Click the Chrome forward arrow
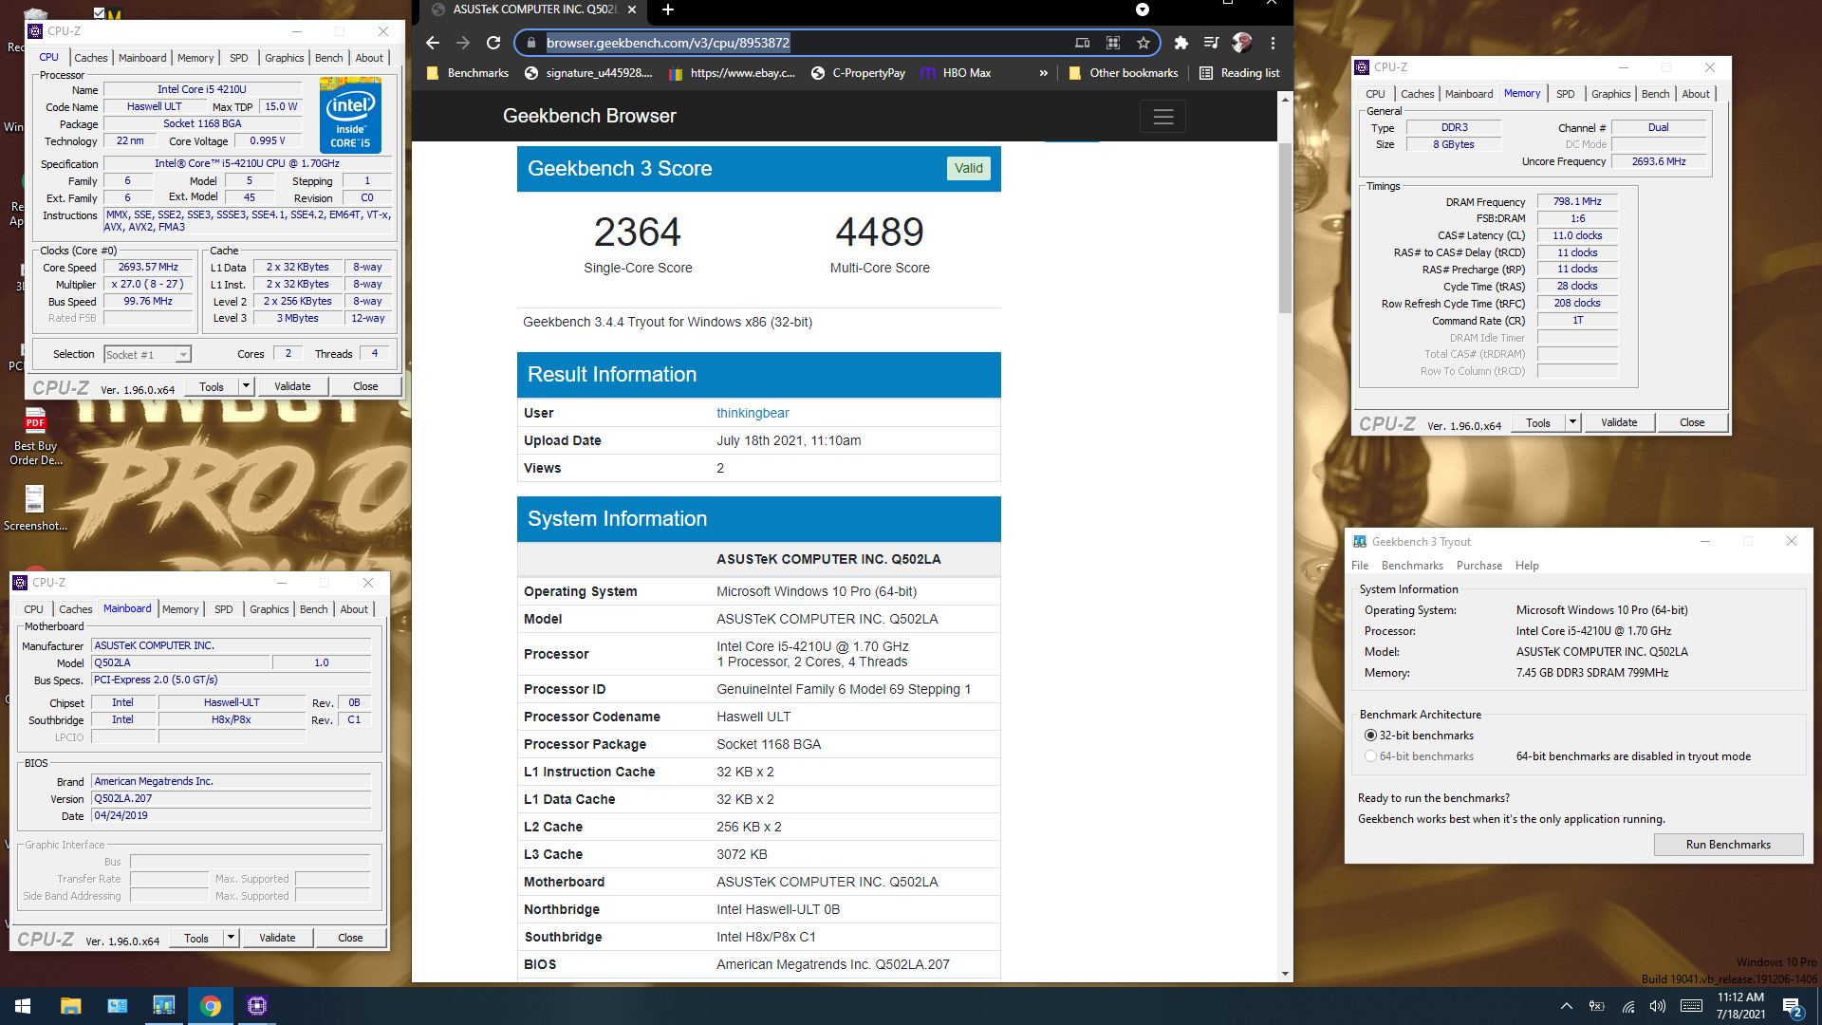Viewport: 1822px width, 1025px height. (463, 43)
